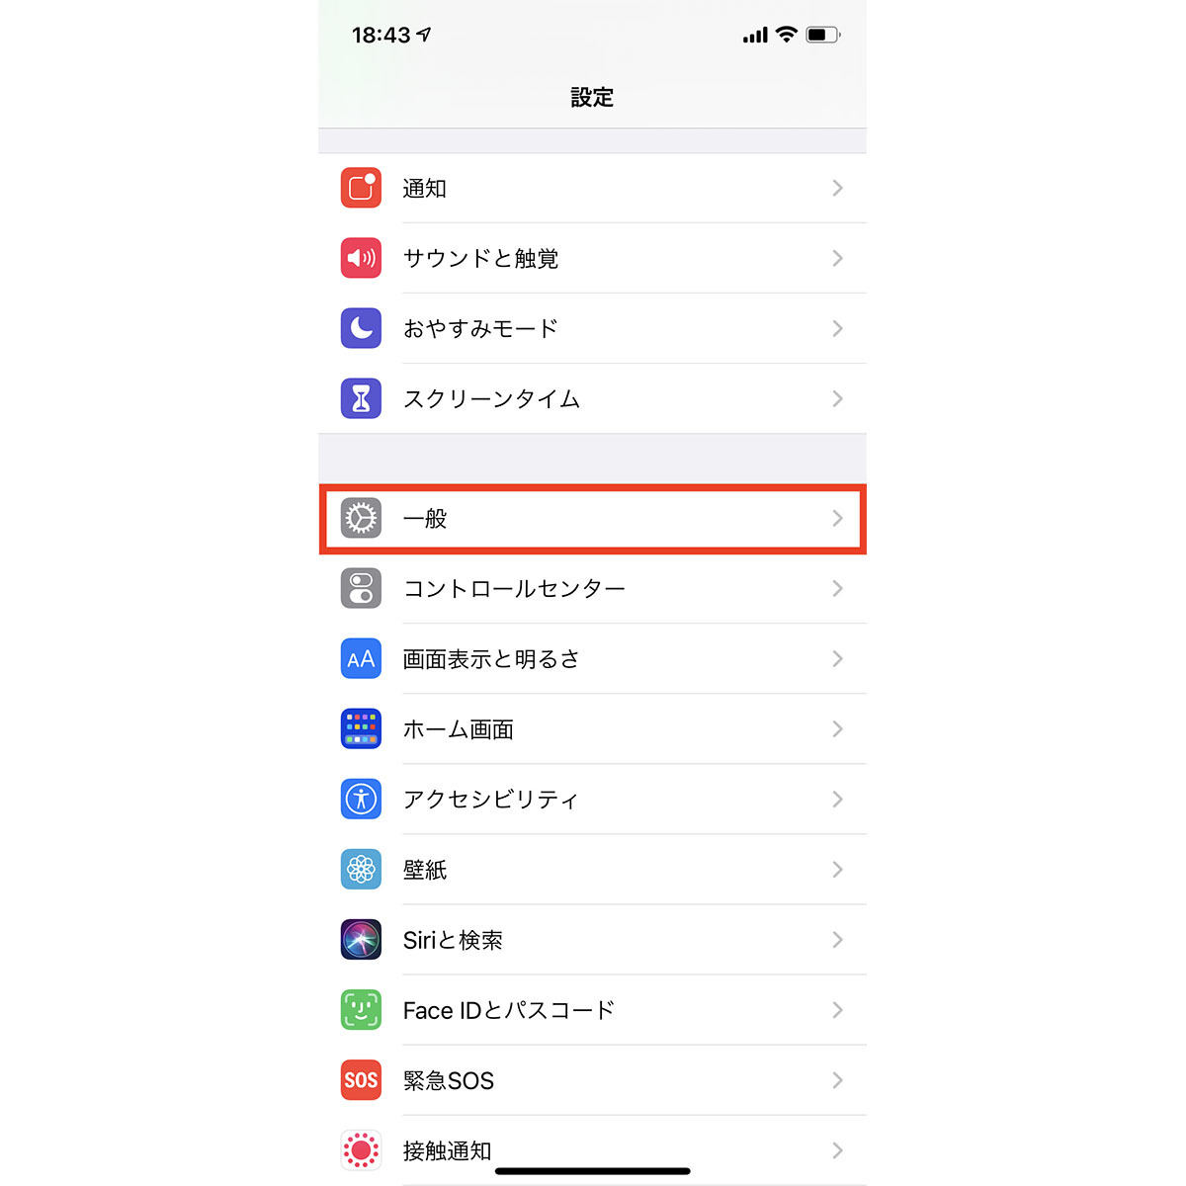This screenshot has height=1186, width=1186.
Task: Tap the スクリーンタイム hourglass icon
Action: pyautogui.click(x=361, y=398)
